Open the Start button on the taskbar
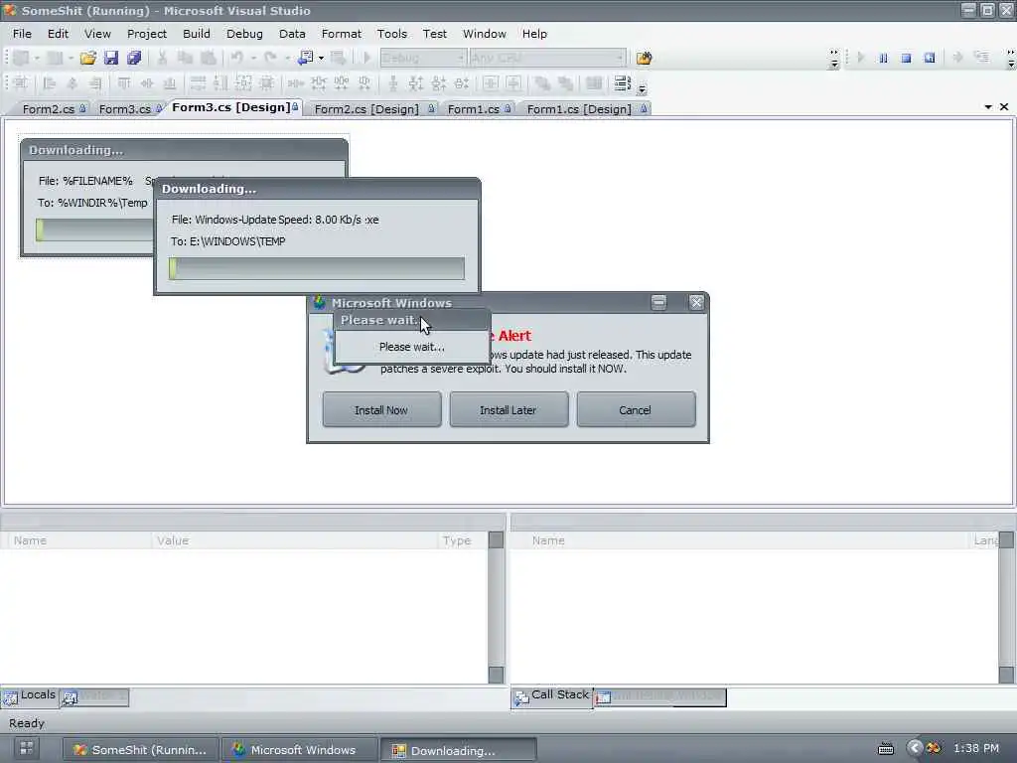The image size is (1017, 763). click(x=27, y=749)
